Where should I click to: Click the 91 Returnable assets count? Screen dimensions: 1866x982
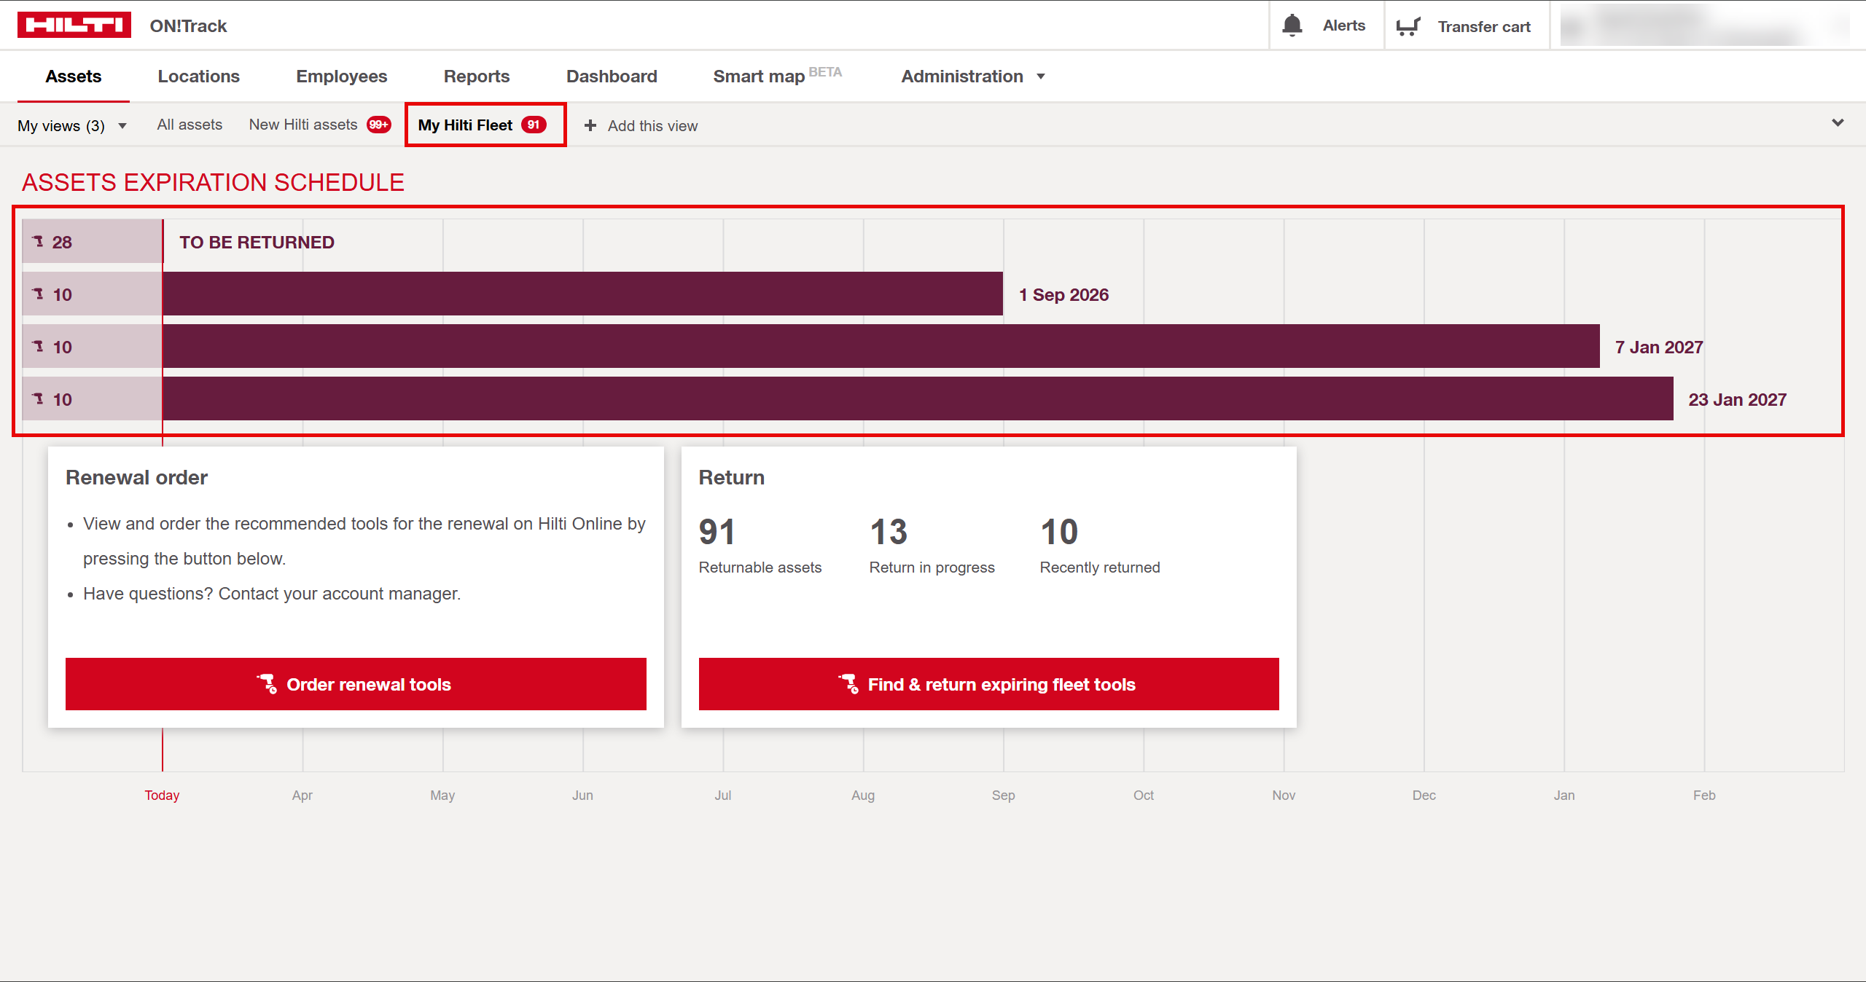pos(717,533)
